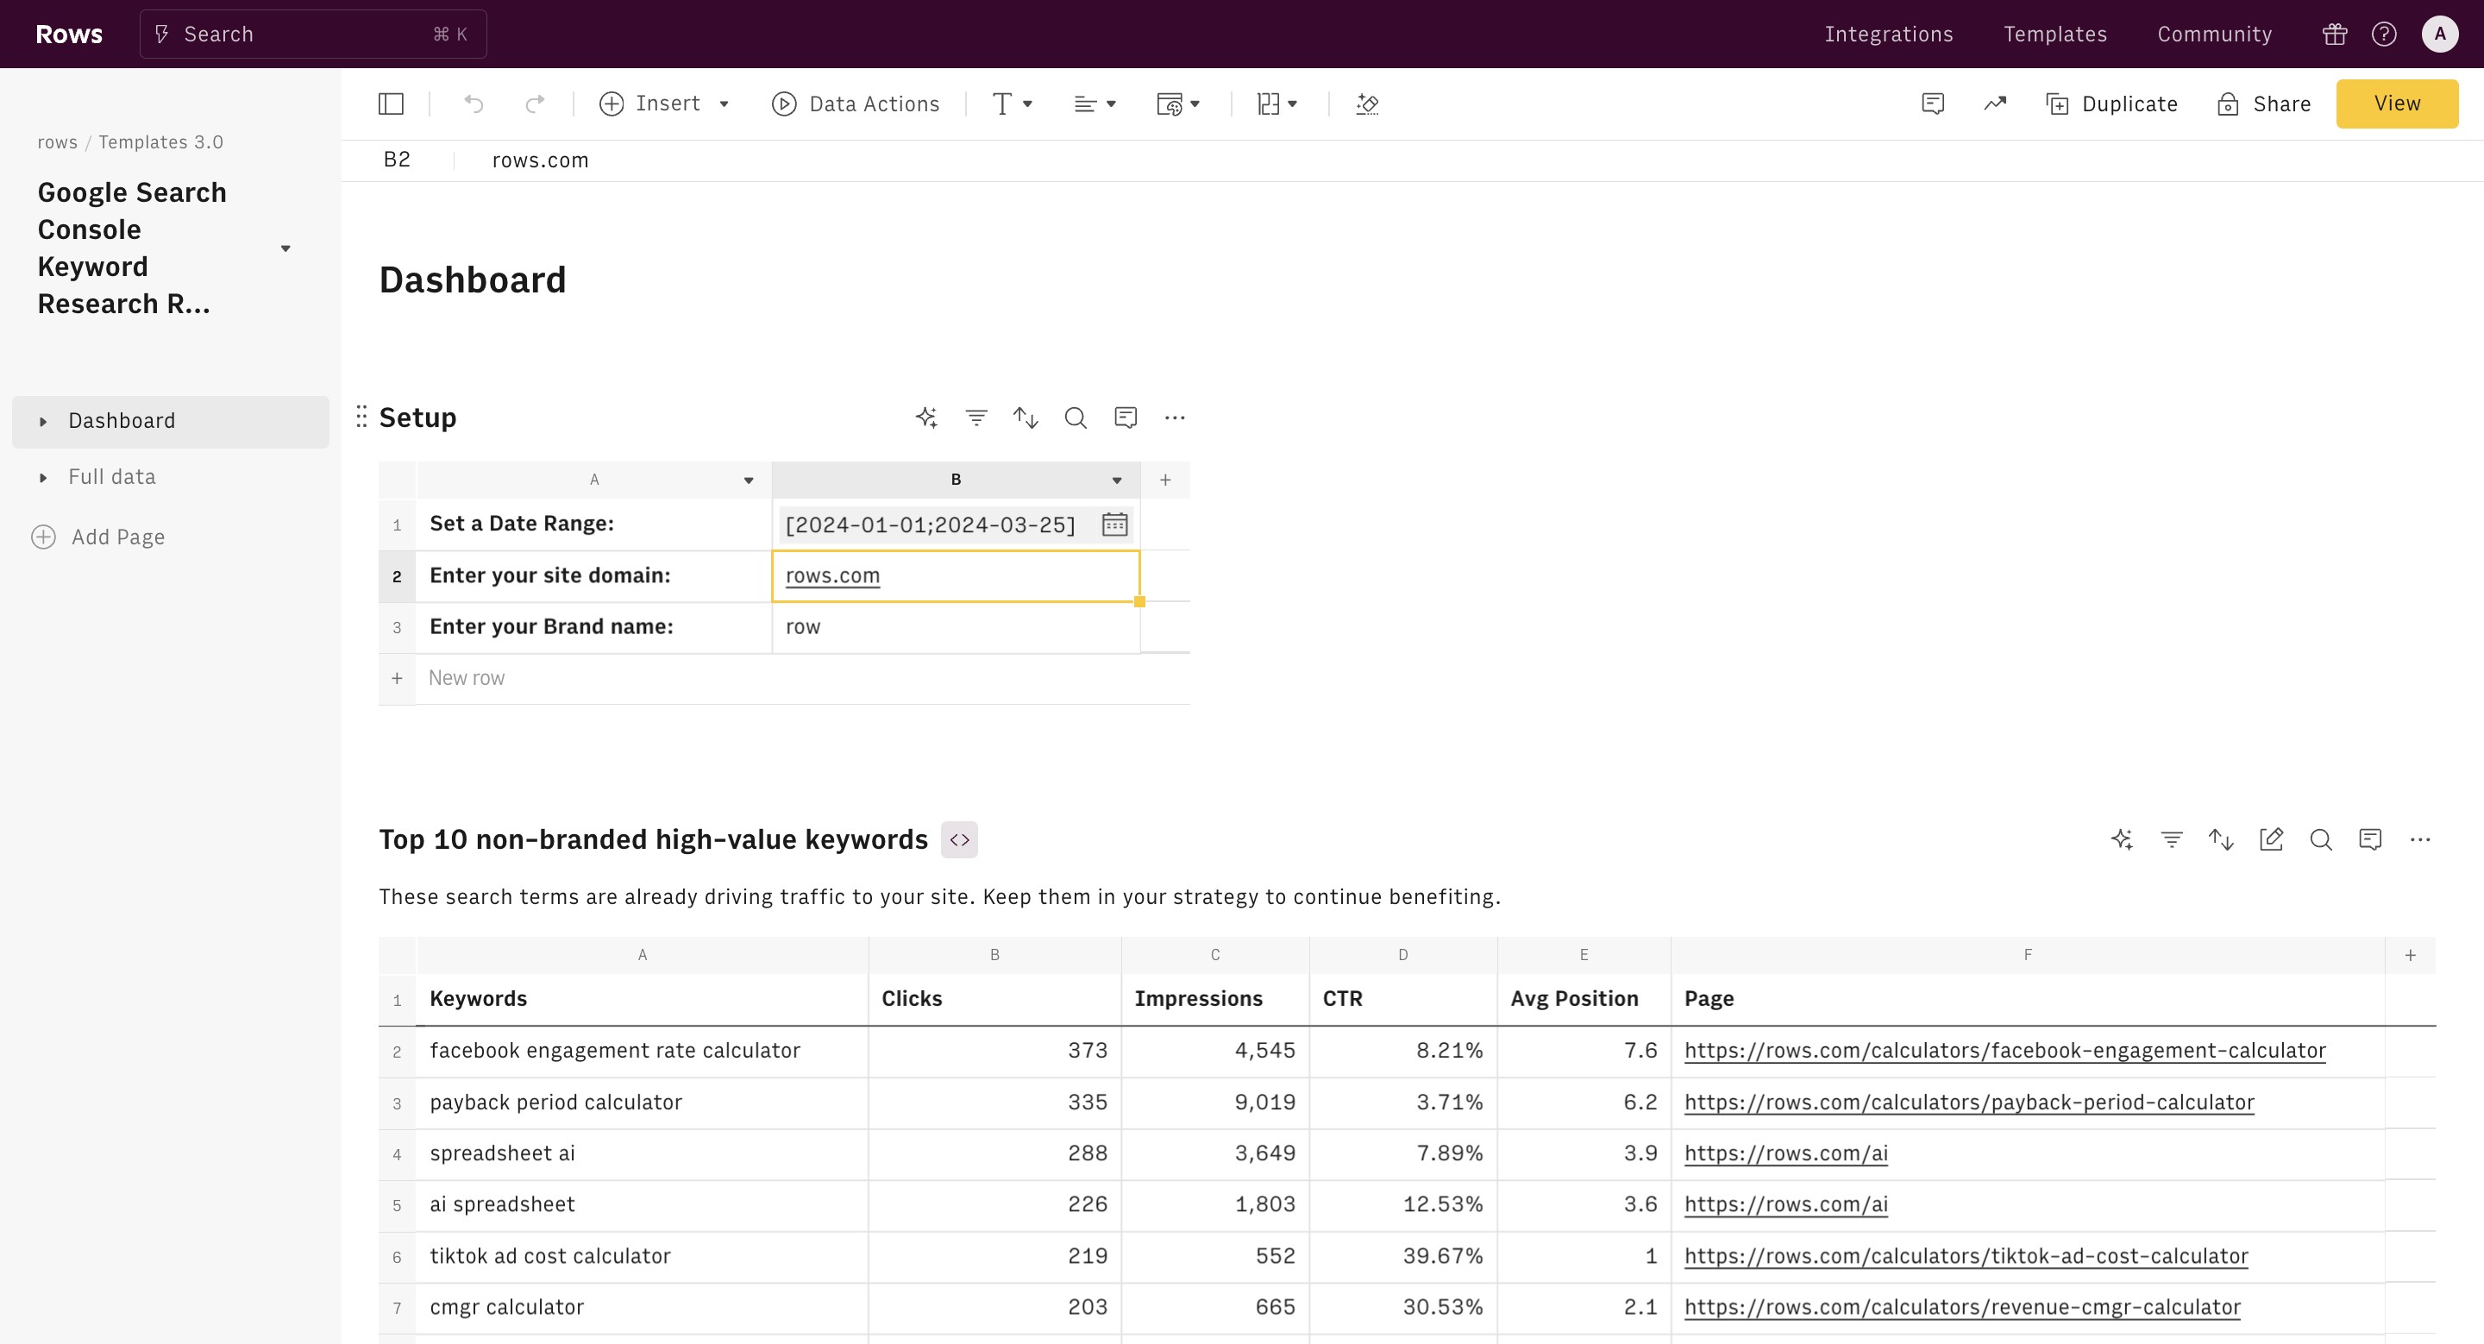Click the AI sparkle icon beside Setup

926,418
